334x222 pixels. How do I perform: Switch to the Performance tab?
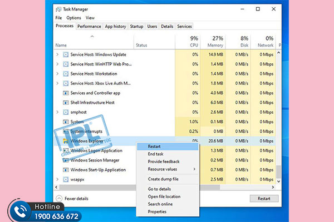point(89,26)
